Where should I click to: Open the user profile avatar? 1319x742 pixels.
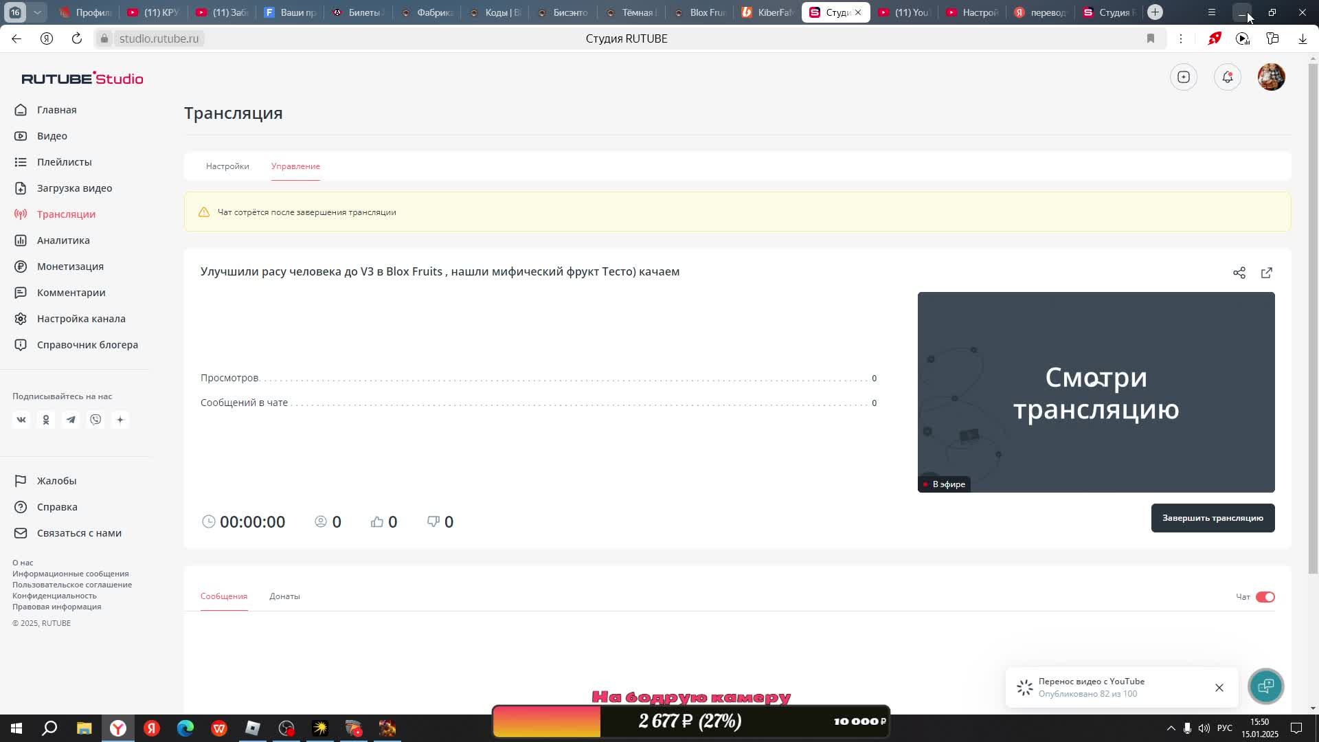[1272, 77]
